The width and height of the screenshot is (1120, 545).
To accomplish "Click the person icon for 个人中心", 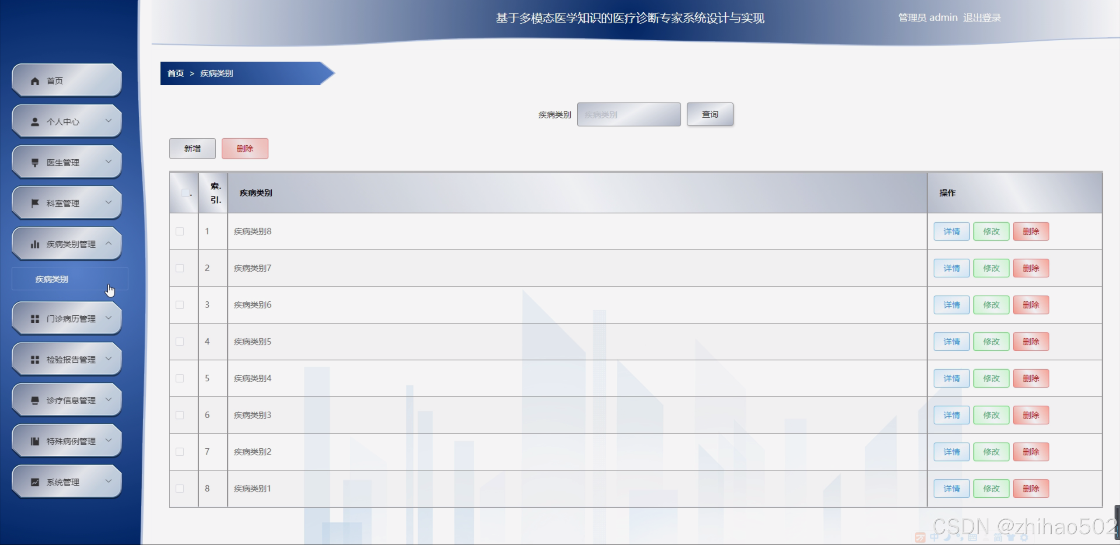I will [35, 122].
